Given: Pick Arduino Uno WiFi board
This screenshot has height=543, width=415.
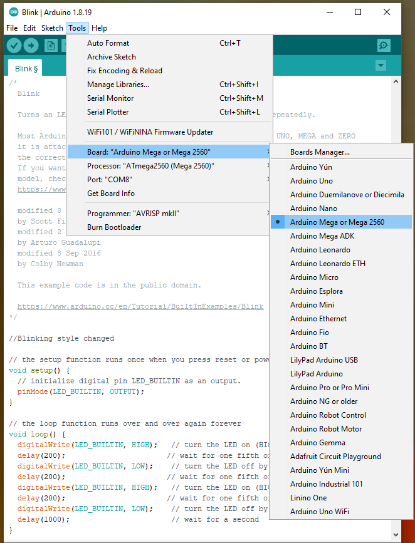Looking at the screenshot, I should point(341,512).
